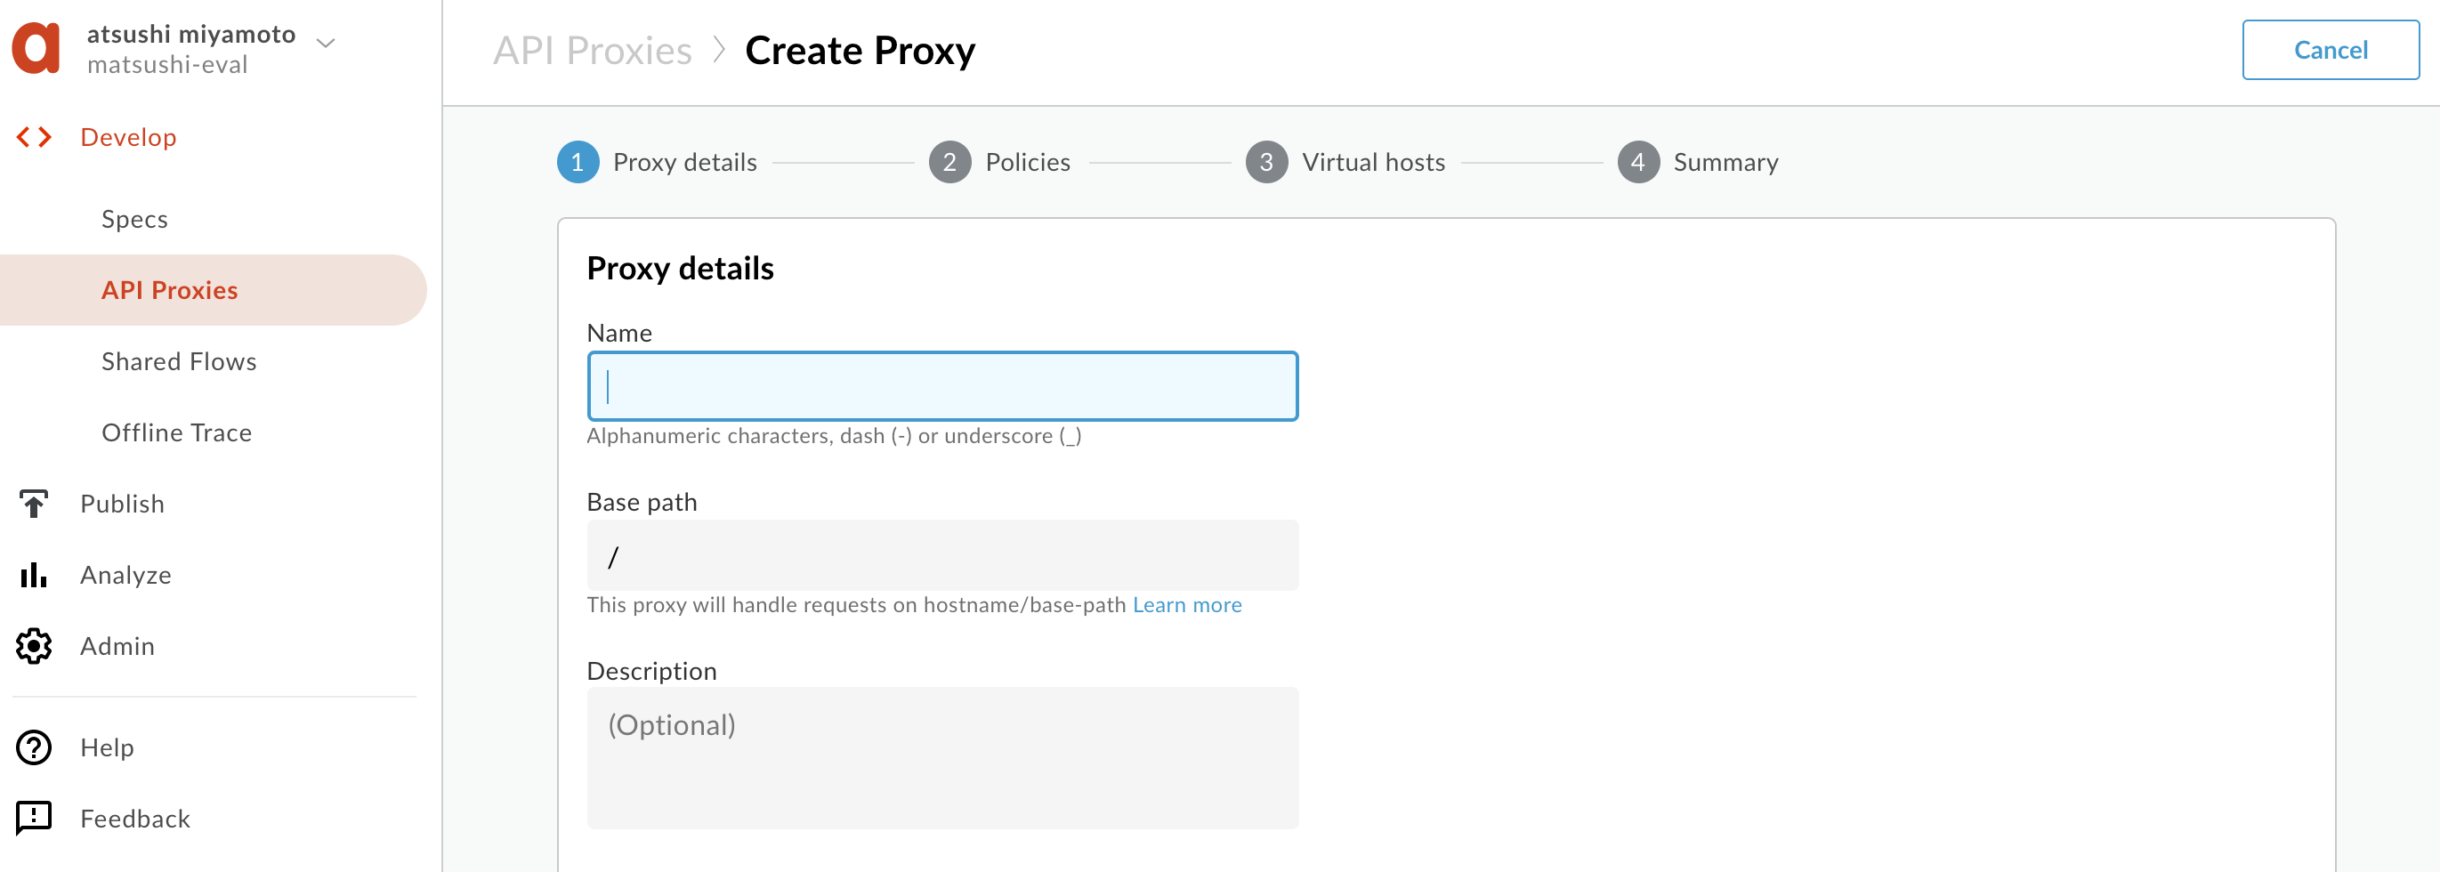
Task: Click the Cancel button
Action: pos(2331,49)
